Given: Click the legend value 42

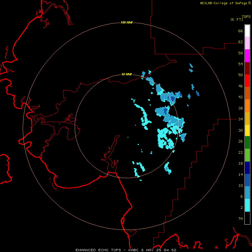Looking at the screenshot, I should pyautogui.click(x=241, y=97).
